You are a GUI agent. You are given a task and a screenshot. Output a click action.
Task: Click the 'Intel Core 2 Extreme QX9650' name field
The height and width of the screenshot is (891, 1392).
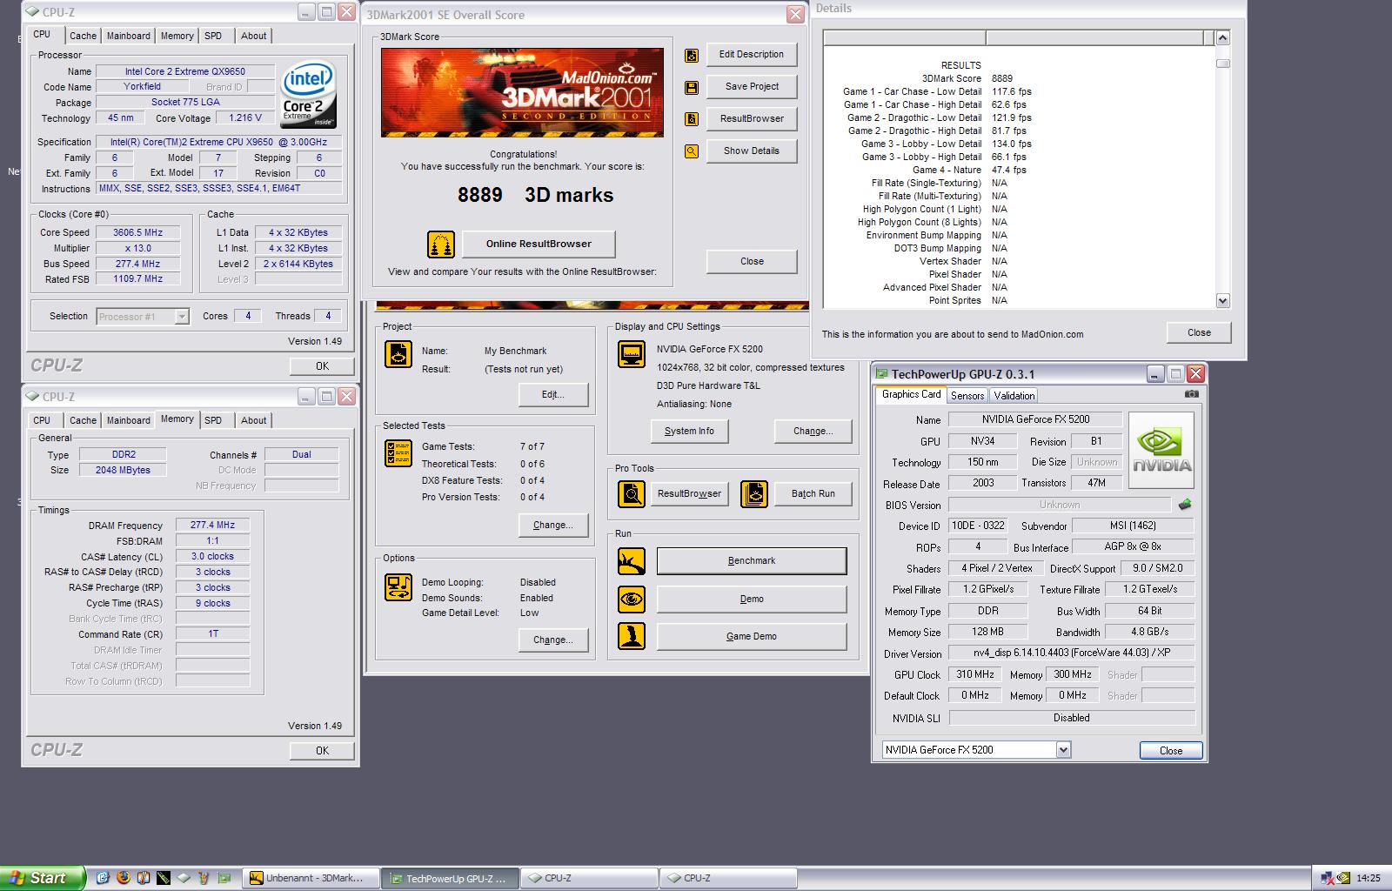(x=184, y=71)
